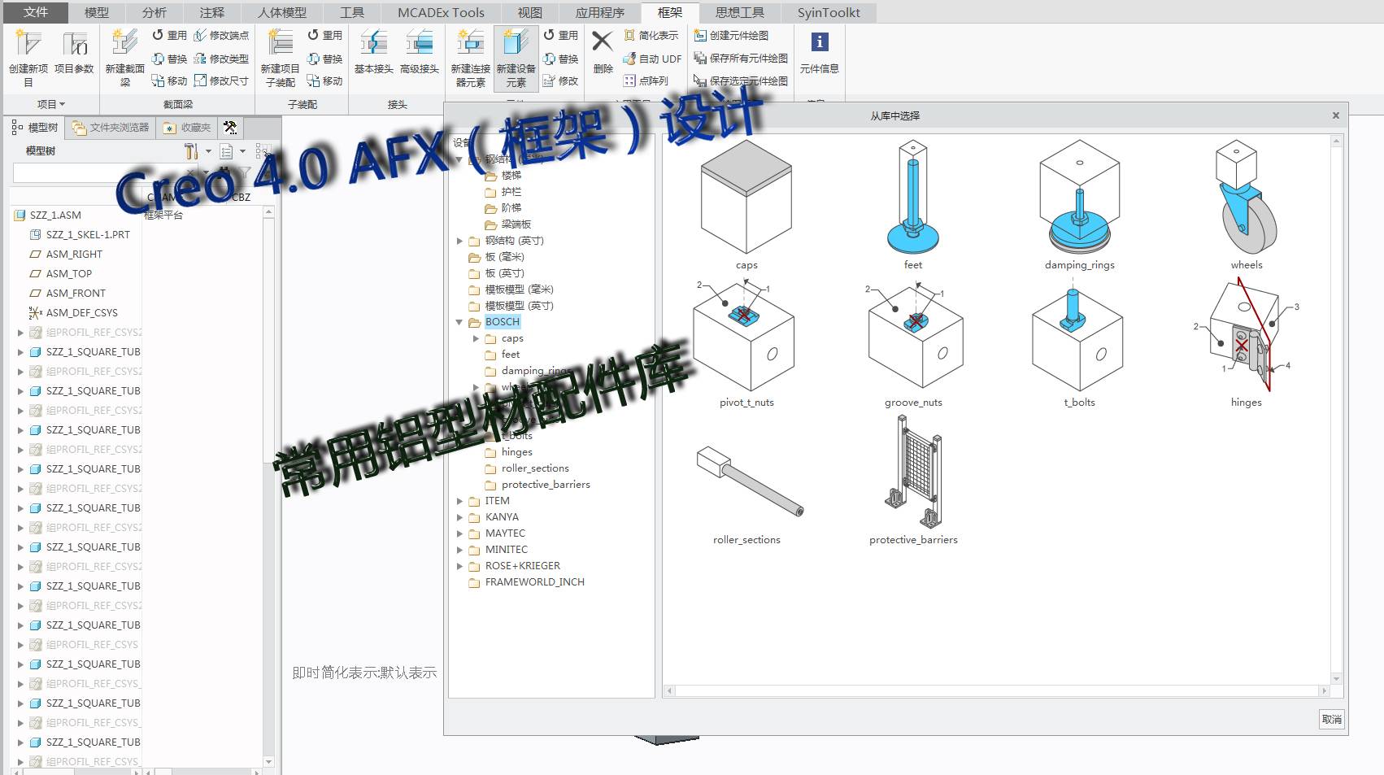
Task: Click the 新建截面梁 (new profile beam) icon
Action: (x=124, y=46)
